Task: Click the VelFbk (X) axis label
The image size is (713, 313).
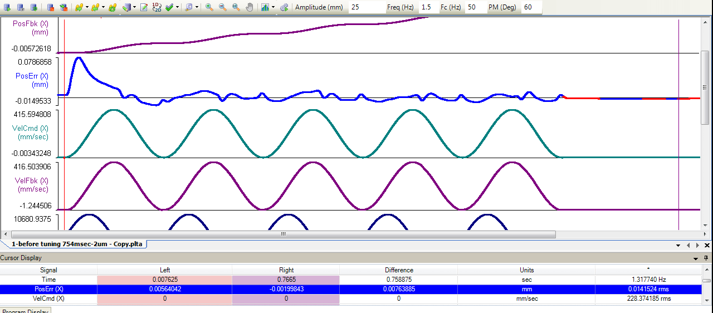Action: click(x=31, y=184)
